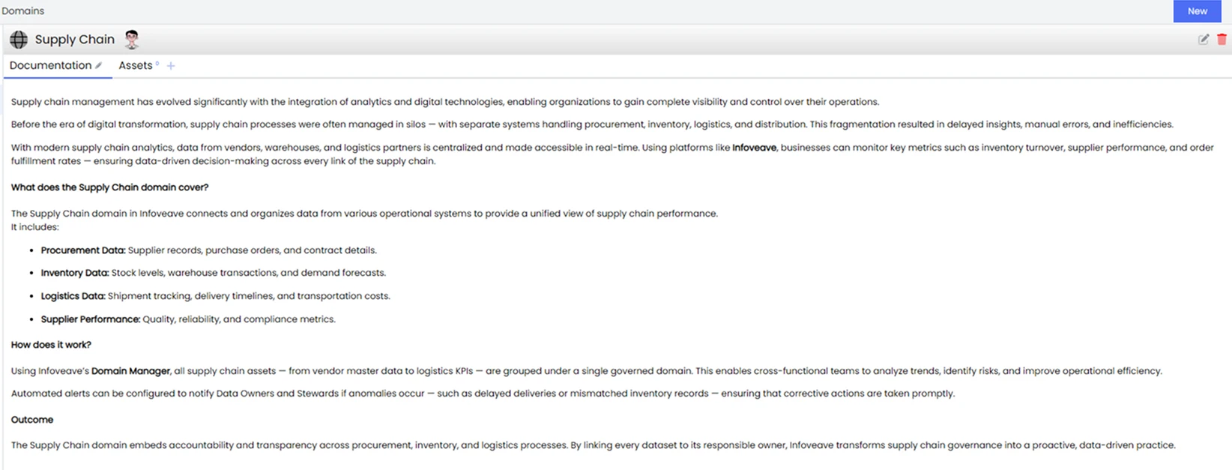Click the Assets count badge
Image resolution: width=1232 pixels, height=470 pixels.
tap(157, 64)
